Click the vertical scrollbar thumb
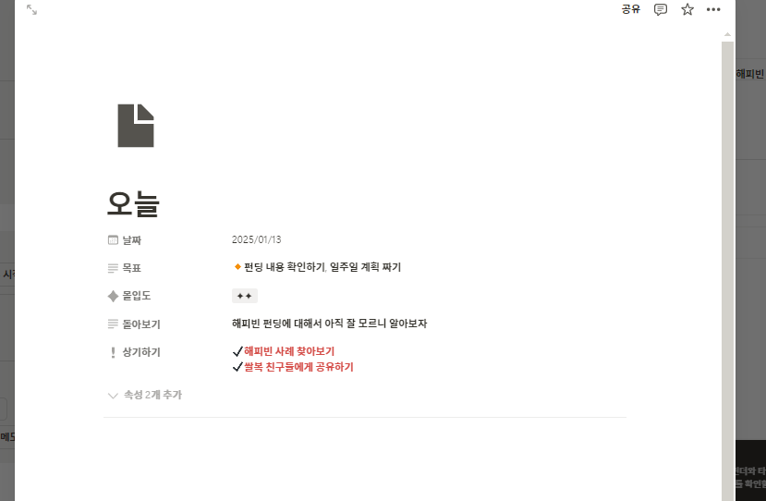Screen dimensions: 766x501 [x=727, y=271]
